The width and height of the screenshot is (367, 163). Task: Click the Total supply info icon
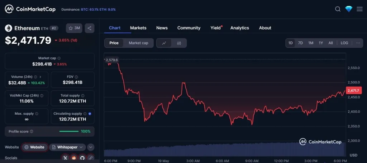pos(83,96)
